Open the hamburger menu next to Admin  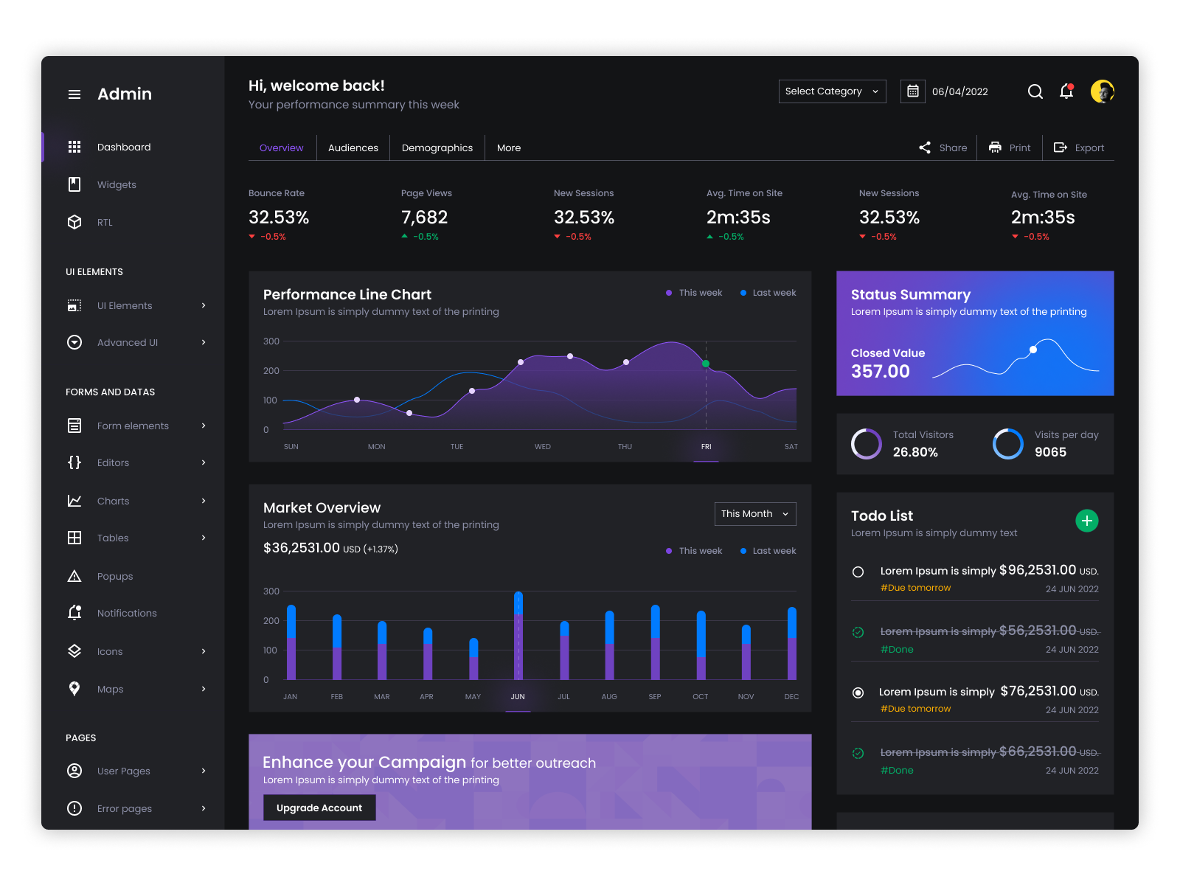pyautogui.click(x=74, y=94)
